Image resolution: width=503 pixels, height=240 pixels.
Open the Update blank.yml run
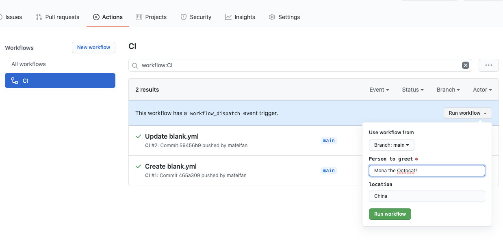click(x=171, y=136)
